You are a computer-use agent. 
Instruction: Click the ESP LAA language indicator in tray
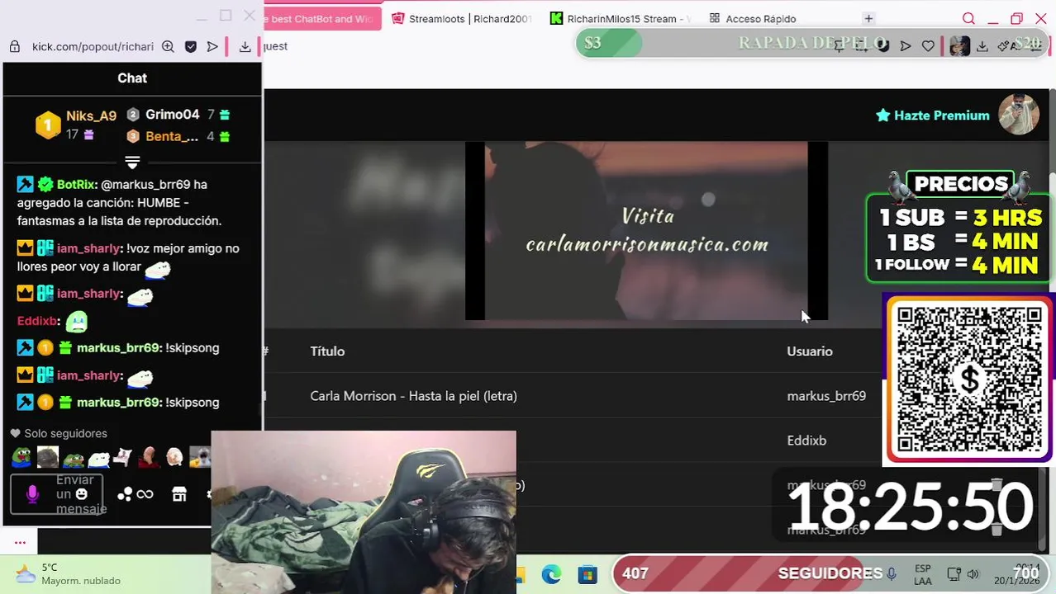tap(923, 574)
